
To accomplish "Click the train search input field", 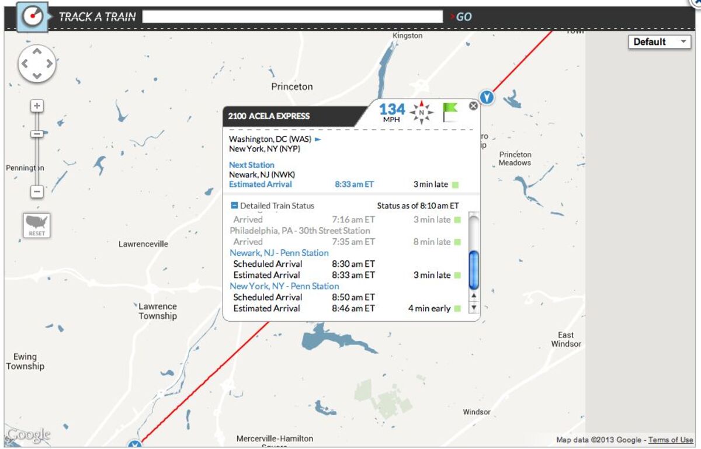I will [293, 16].
